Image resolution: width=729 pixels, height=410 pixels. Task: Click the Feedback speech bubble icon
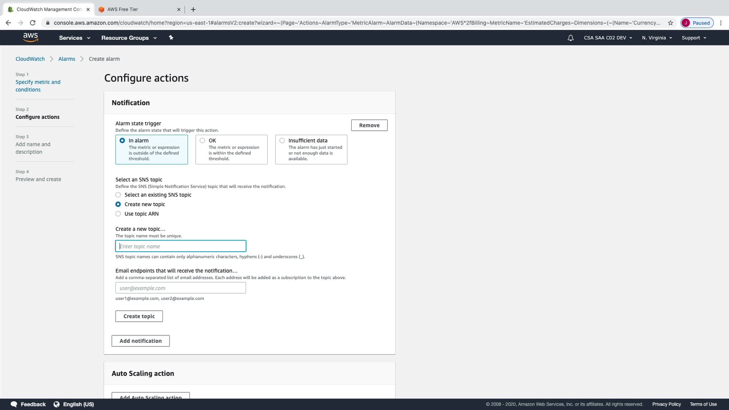[x=14, y=404]
